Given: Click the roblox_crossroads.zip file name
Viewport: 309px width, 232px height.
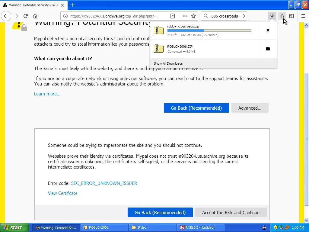Looking at the screenshot, I should click(183, 26).
